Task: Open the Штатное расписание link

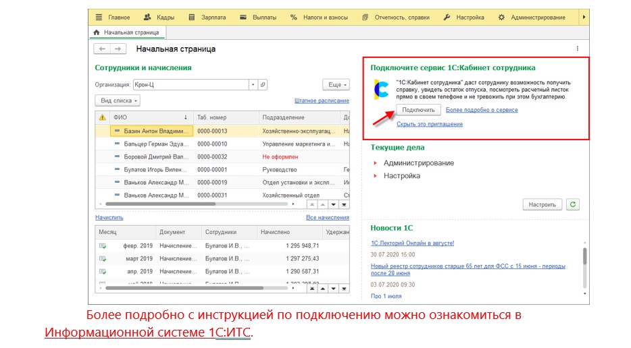Action: (x=322, y=100)
